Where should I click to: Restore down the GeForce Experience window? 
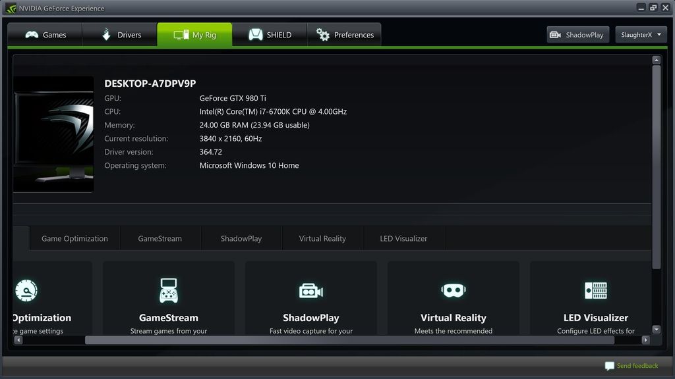tap(653, 8)
